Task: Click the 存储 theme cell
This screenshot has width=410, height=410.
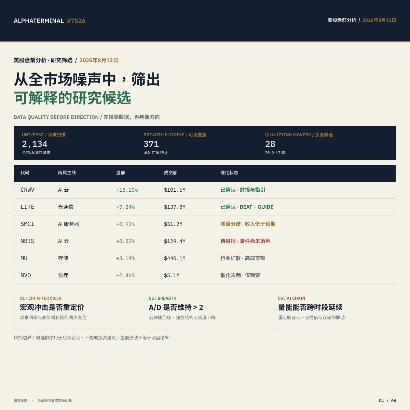Action: click(63, 258)
